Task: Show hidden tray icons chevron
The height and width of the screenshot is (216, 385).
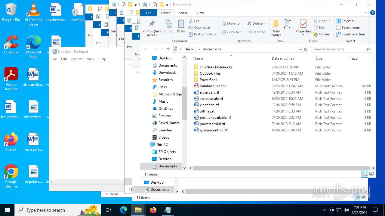Action: tap(324, 210)
